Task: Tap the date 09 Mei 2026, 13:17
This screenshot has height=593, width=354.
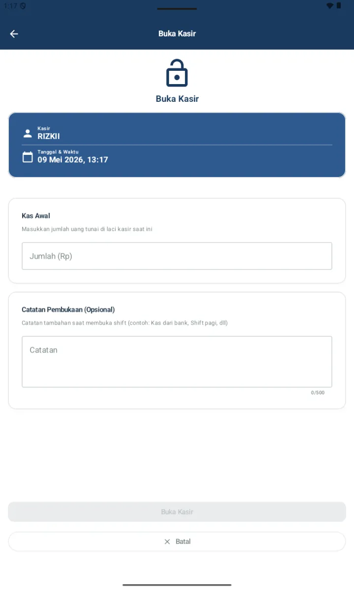Action: tap(73, 160)
